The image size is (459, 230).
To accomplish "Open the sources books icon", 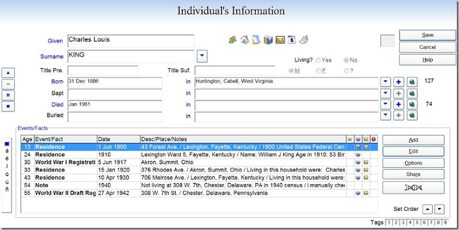I will tap(268, 40).
